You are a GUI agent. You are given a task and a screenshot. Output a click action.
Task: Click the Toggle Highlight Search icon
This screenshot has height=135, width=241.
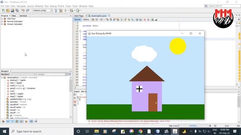tap(118, 19)
